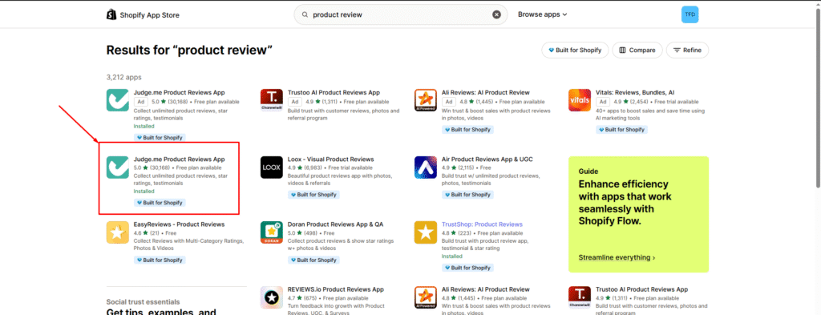Follow the Streamline everything link

point(617,257)
